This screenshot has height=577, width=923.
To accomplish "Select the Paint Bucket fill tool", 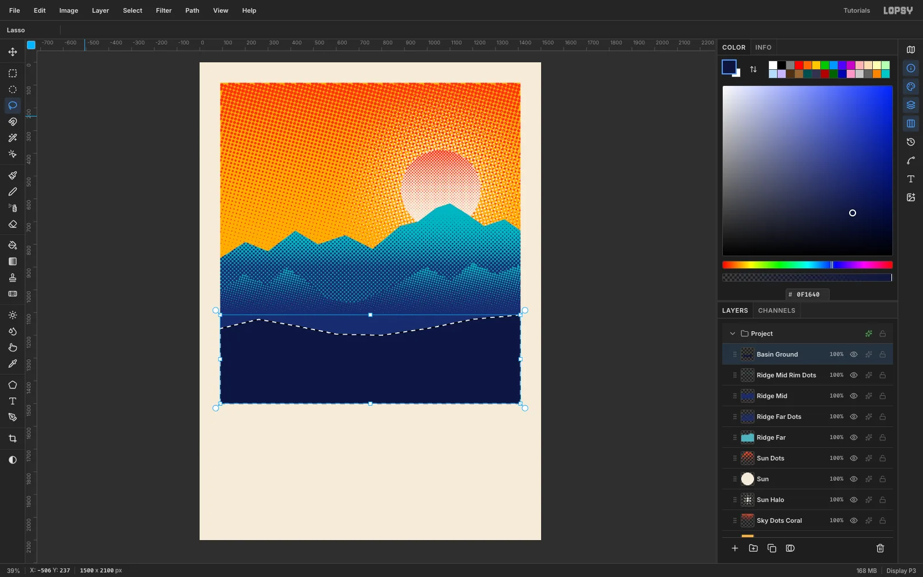I will tap(13, 245).
